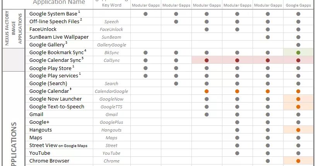Viewport: 316px width, 166px height.
Task: Click the GalleryGoogle keyword cell
Action: click(x=112, y=45)
